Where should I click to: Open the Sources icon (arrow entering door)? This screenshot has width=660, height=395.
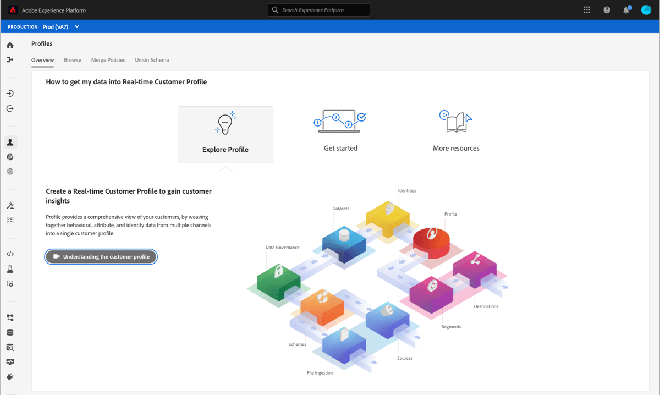pos(10,94)
